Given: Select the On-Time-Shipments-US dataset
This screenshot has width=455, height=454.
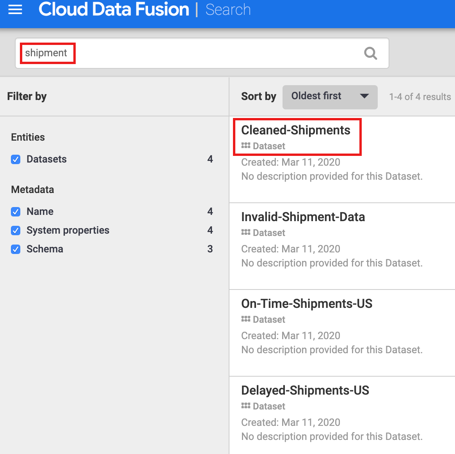Looking at the screenshot, I should click(307, 304).
